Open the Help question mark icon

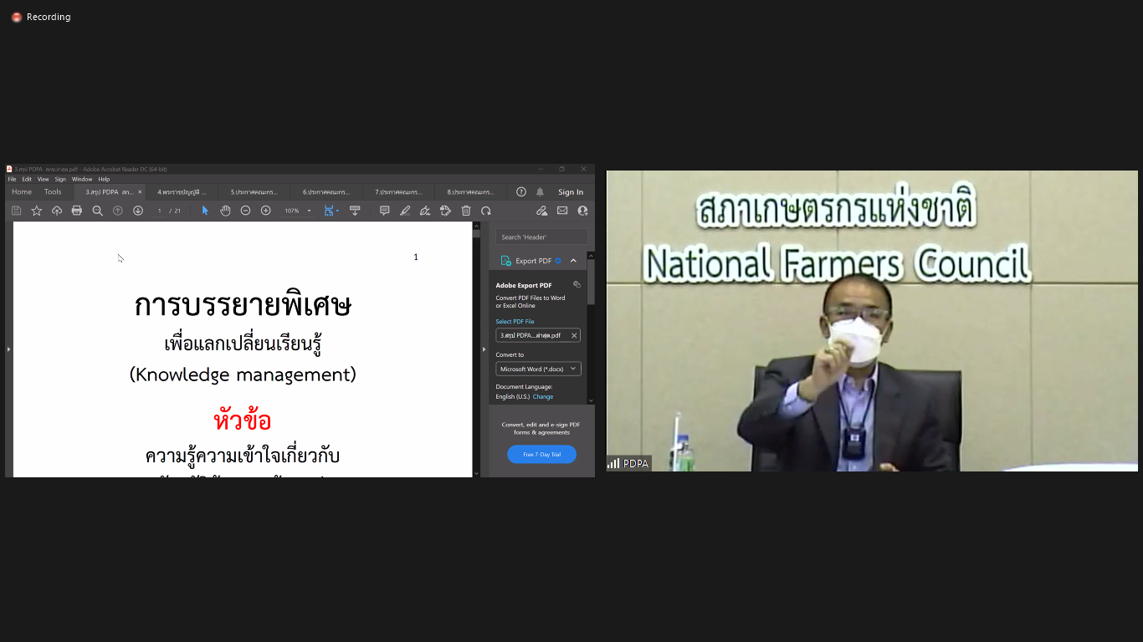point(521,191)
